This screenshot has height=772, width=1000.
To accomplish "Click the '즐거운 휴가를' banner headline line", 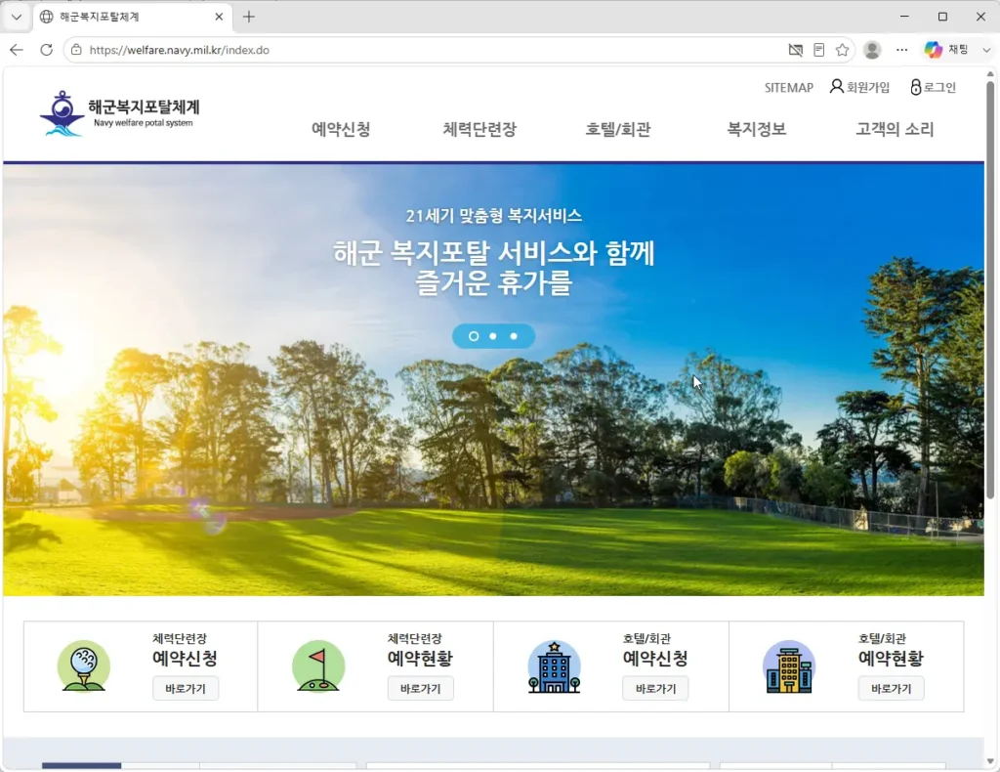I will pos(493,282).
